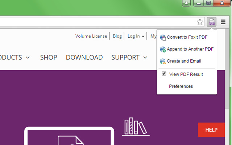The width and height of the screenshot is (232, 145).
Task: Open the Volume License link
Action: [x=91, y=36]
